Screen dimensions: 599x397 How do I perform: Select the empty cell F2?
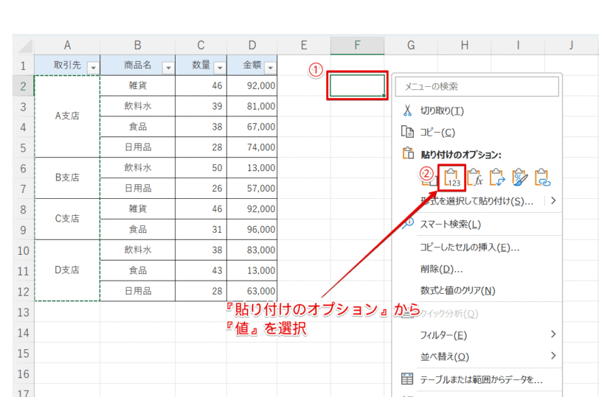click(x=357, y=85)
